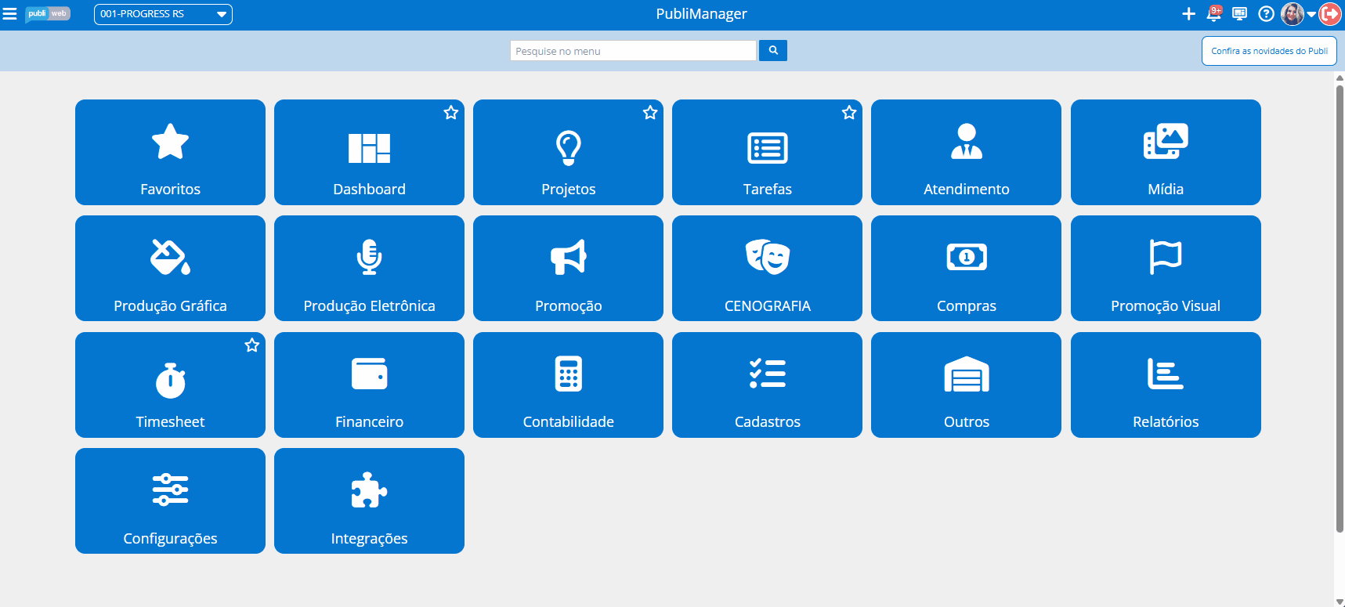Open the notifications bell icon

[x=1214, y=14]
